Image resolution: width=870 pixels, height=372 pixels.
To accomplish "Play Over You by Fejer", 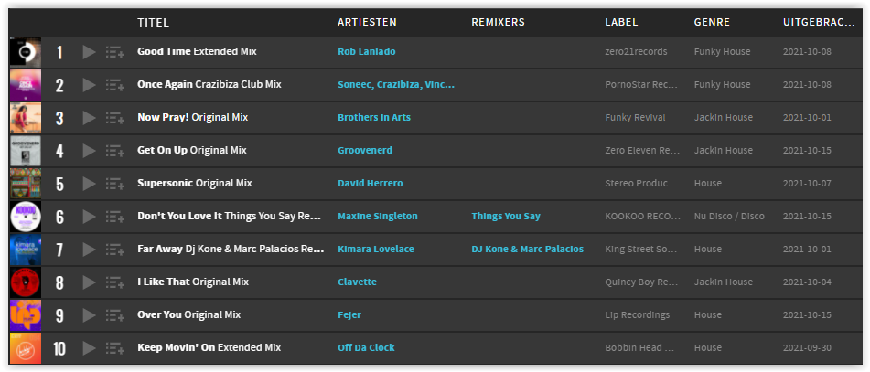I will point(89,315).
